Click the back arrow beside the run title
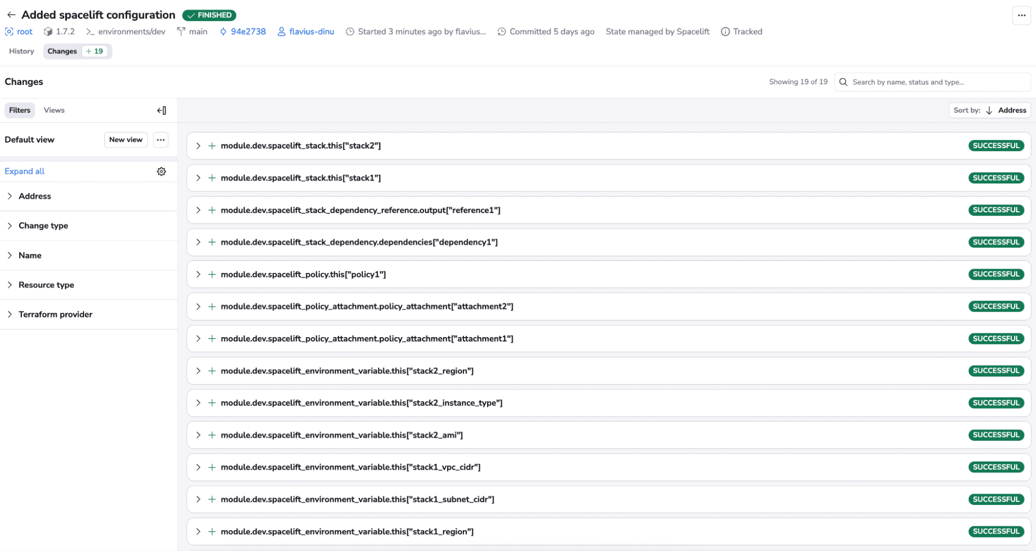The width and height of the screenshot is (1036, 551). pos(11,15)
